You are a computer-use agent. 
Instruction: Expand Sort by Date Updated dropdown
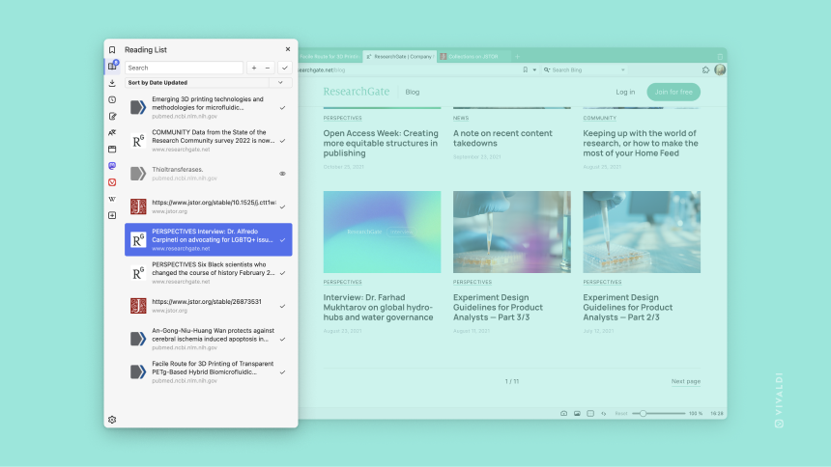tap(280, 83)
